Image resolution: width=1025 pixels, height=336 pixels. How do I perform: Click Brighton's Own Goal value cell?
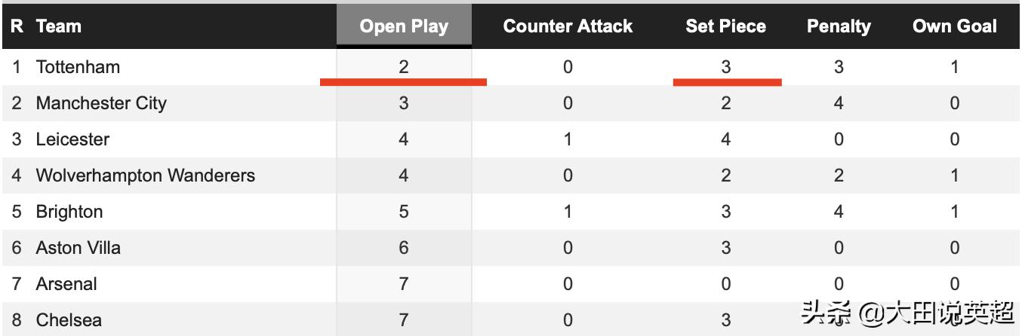click(954, 212)
